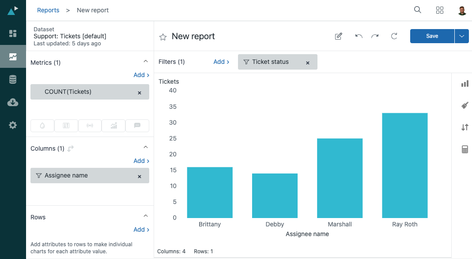The width and height of the screenshot is (472, 259).
Task: Swap columns and rows icon
Action: (x=71, y=149)
